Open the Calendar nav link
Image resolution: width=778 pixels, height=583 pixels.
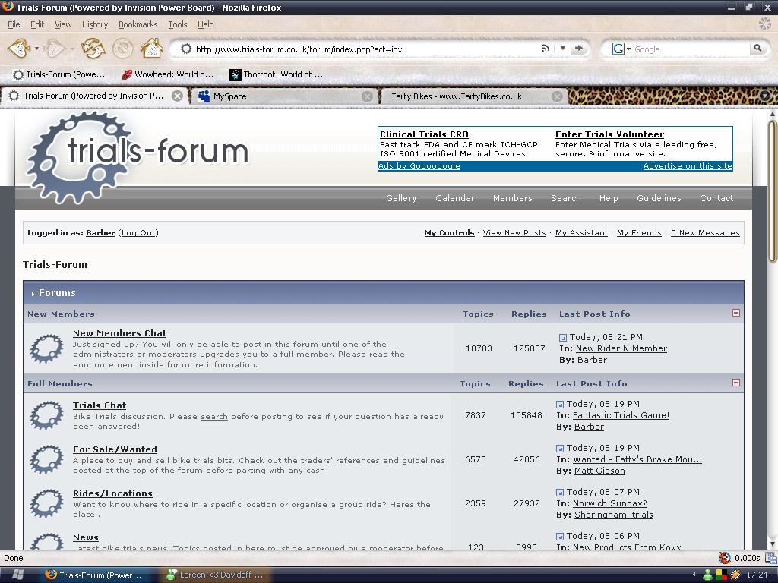pos(455,198)
